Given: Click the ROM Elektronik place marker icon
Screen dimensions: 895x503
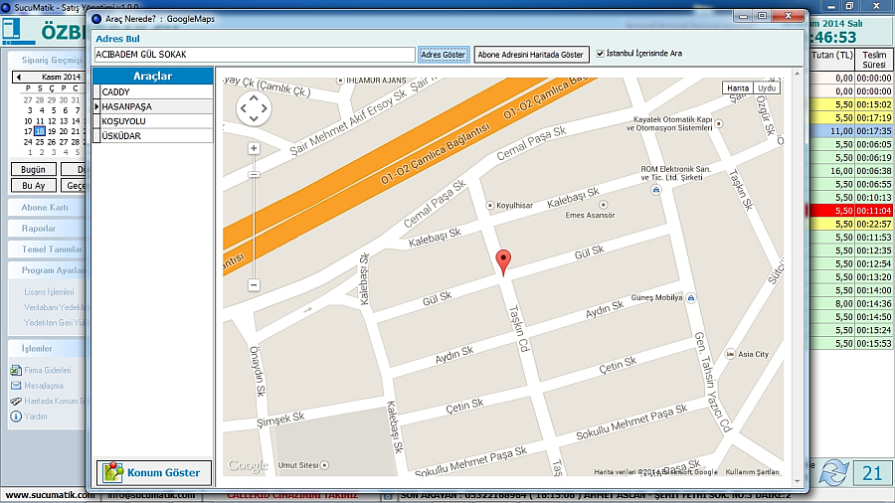Looking at the screenshot, I should [656, 189].
